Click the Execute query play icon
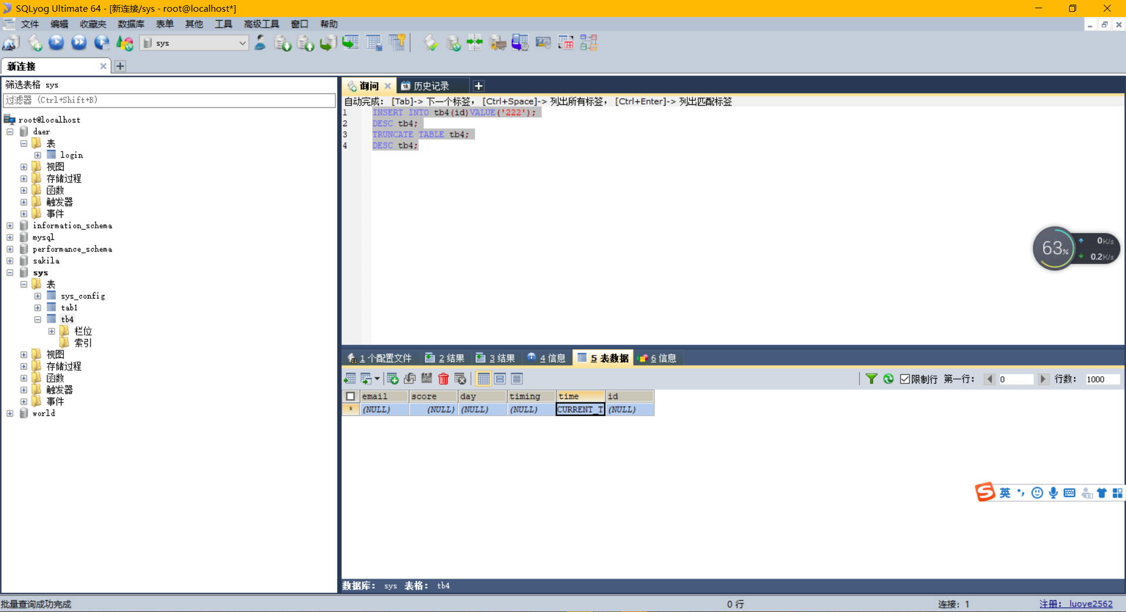Image resolution: width=1126 pixels, height=612 pixels. [x=56, y=43]
